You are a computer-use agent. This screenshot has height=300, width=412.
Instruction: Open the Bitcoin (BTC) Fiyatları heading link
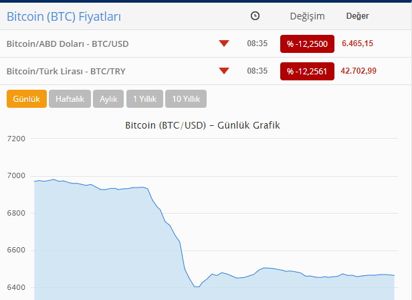pyautogui.click(x=64, y=17)
